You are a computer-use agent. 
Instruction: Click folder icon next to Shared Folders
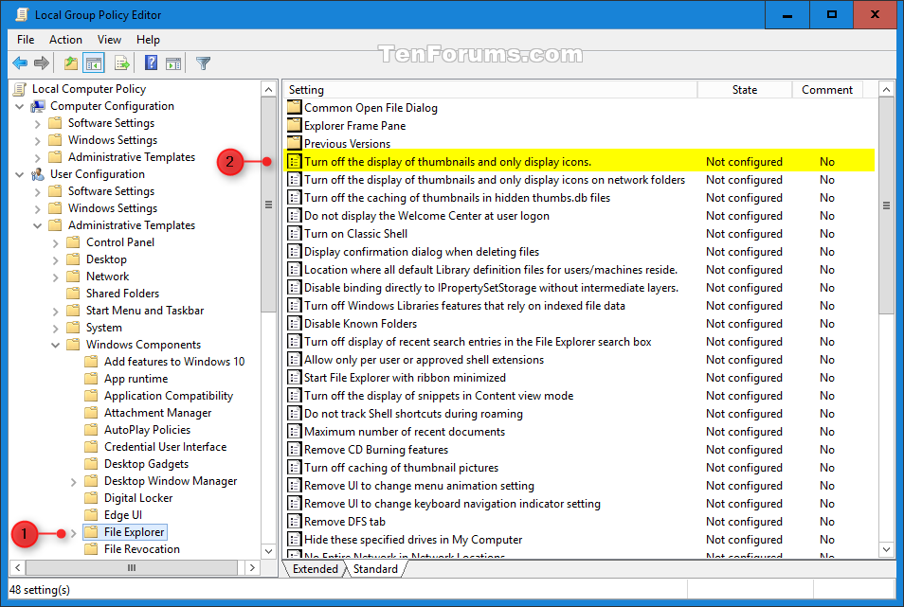73,294
